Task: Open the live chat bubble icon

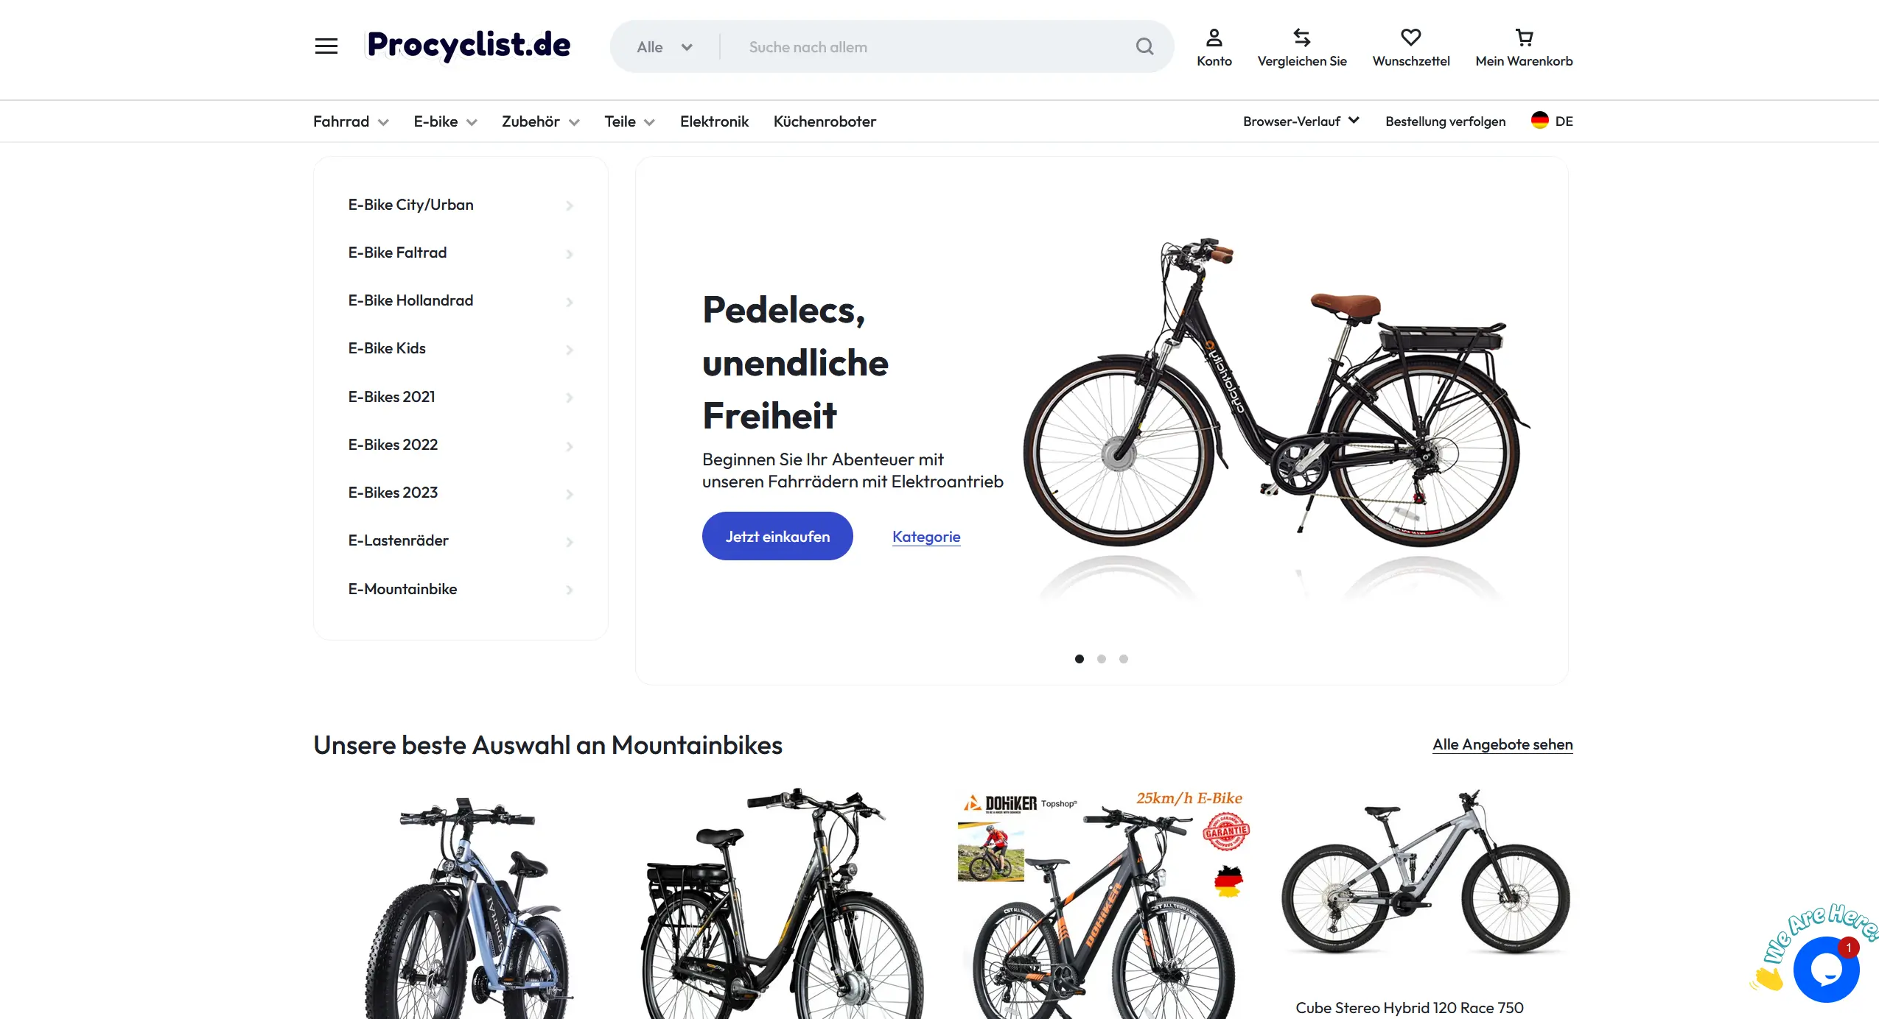Action: tap(1825, 970)
